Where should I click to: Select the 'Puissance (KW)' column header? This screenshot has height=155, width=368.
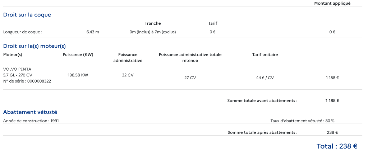[78, 55]
